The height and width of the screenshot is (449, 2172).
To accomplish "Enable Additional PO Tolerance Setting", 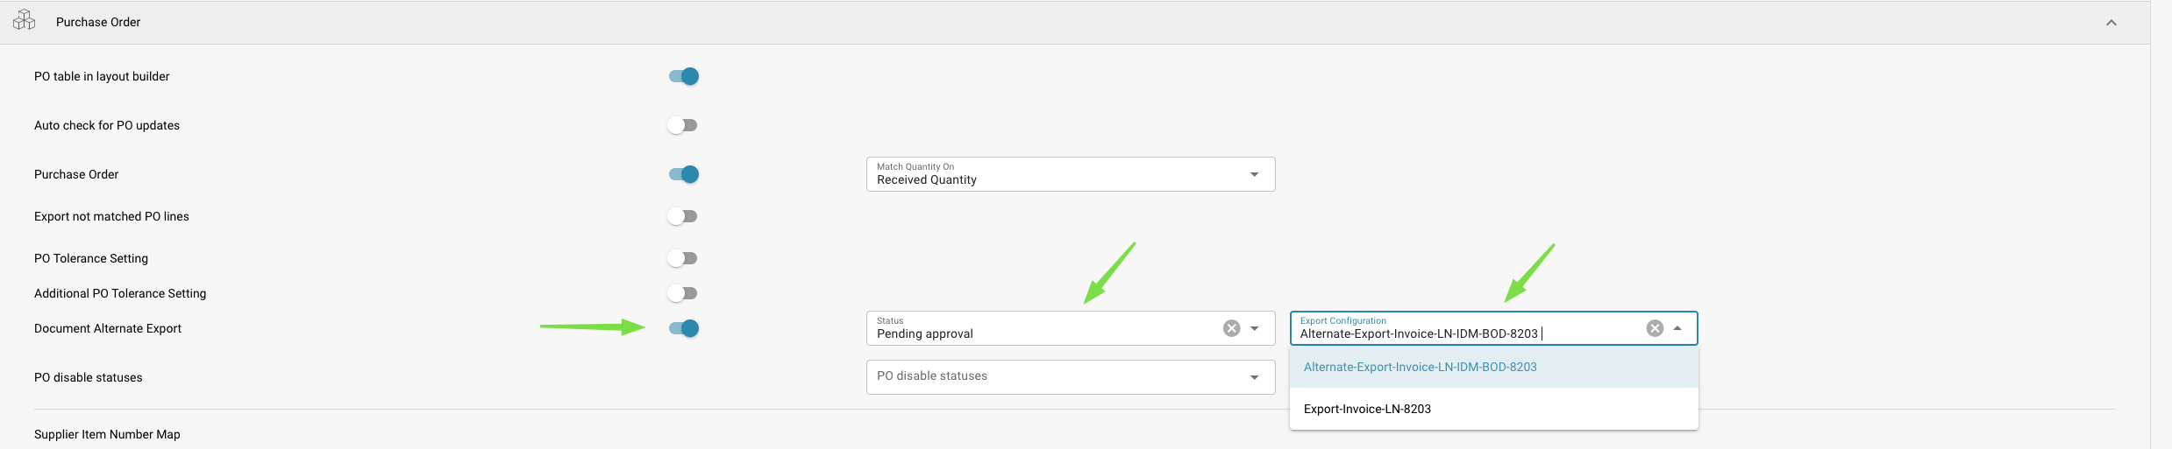I will (682, 293).
